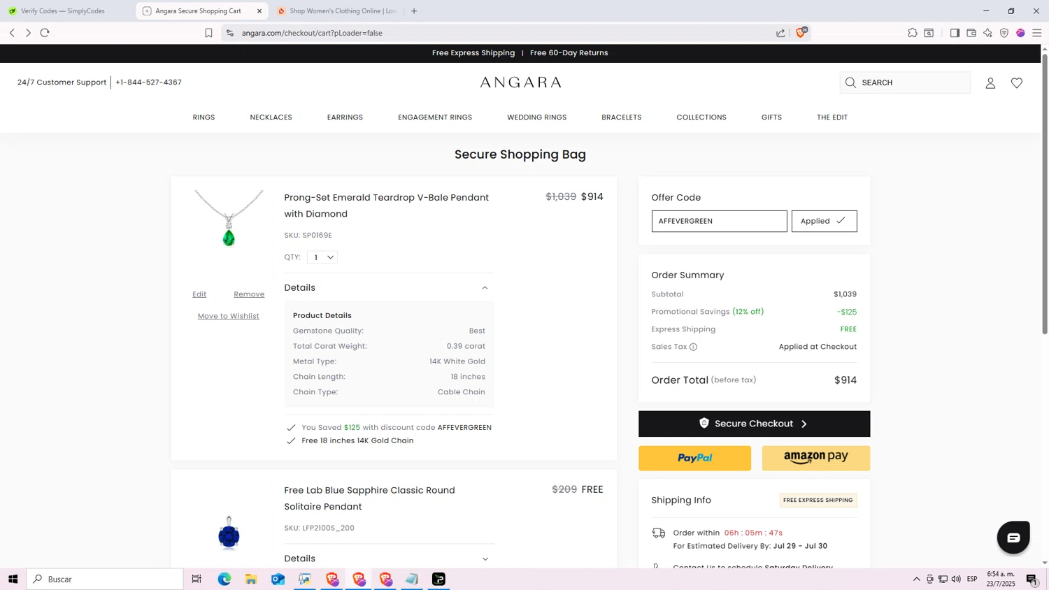Click the Secure Checkout button

click(x=754, y=424)
